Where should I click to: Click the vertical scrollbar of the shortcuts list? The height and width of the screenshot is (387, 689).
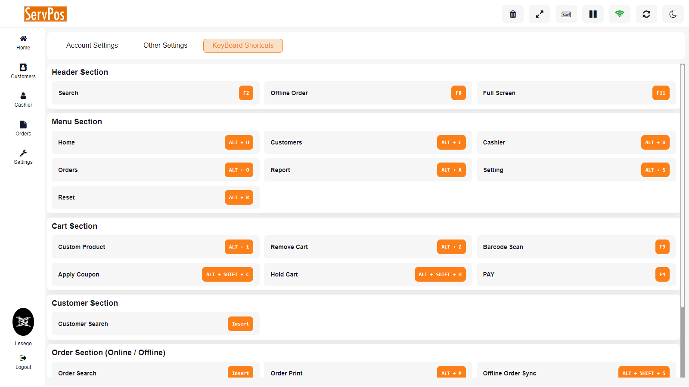point(682,185)
